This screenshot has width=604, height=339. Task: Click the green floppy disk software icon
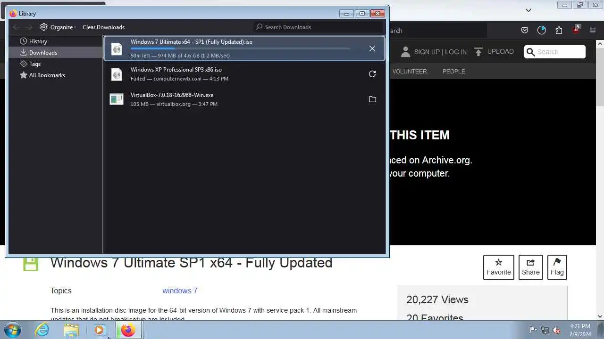31,264
